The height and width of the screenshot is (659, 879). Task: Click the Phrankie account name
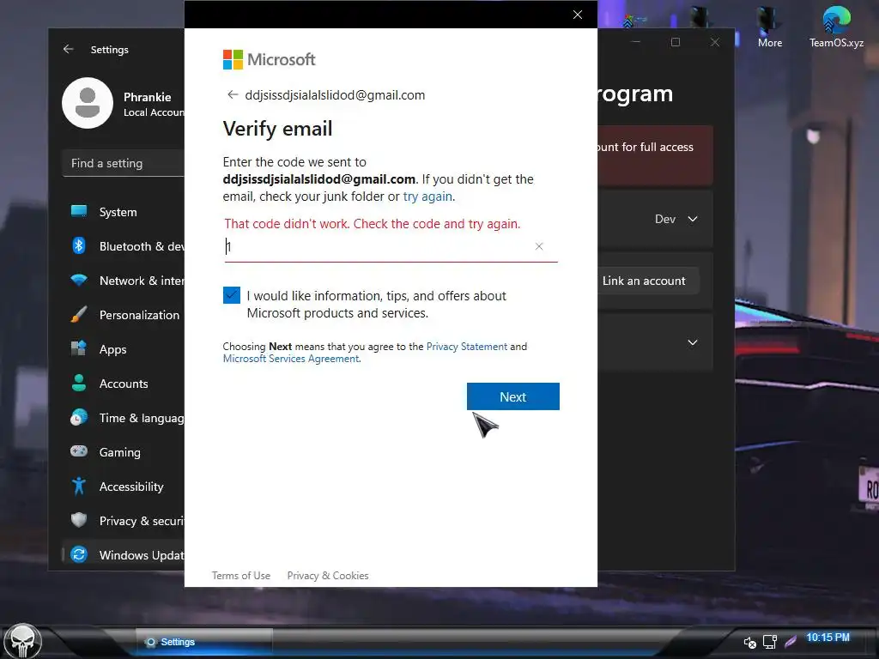click(147, 97)
